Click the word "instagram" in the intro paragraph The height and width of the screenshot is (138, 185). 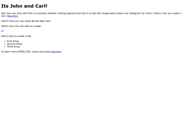[x=135, y=13]
